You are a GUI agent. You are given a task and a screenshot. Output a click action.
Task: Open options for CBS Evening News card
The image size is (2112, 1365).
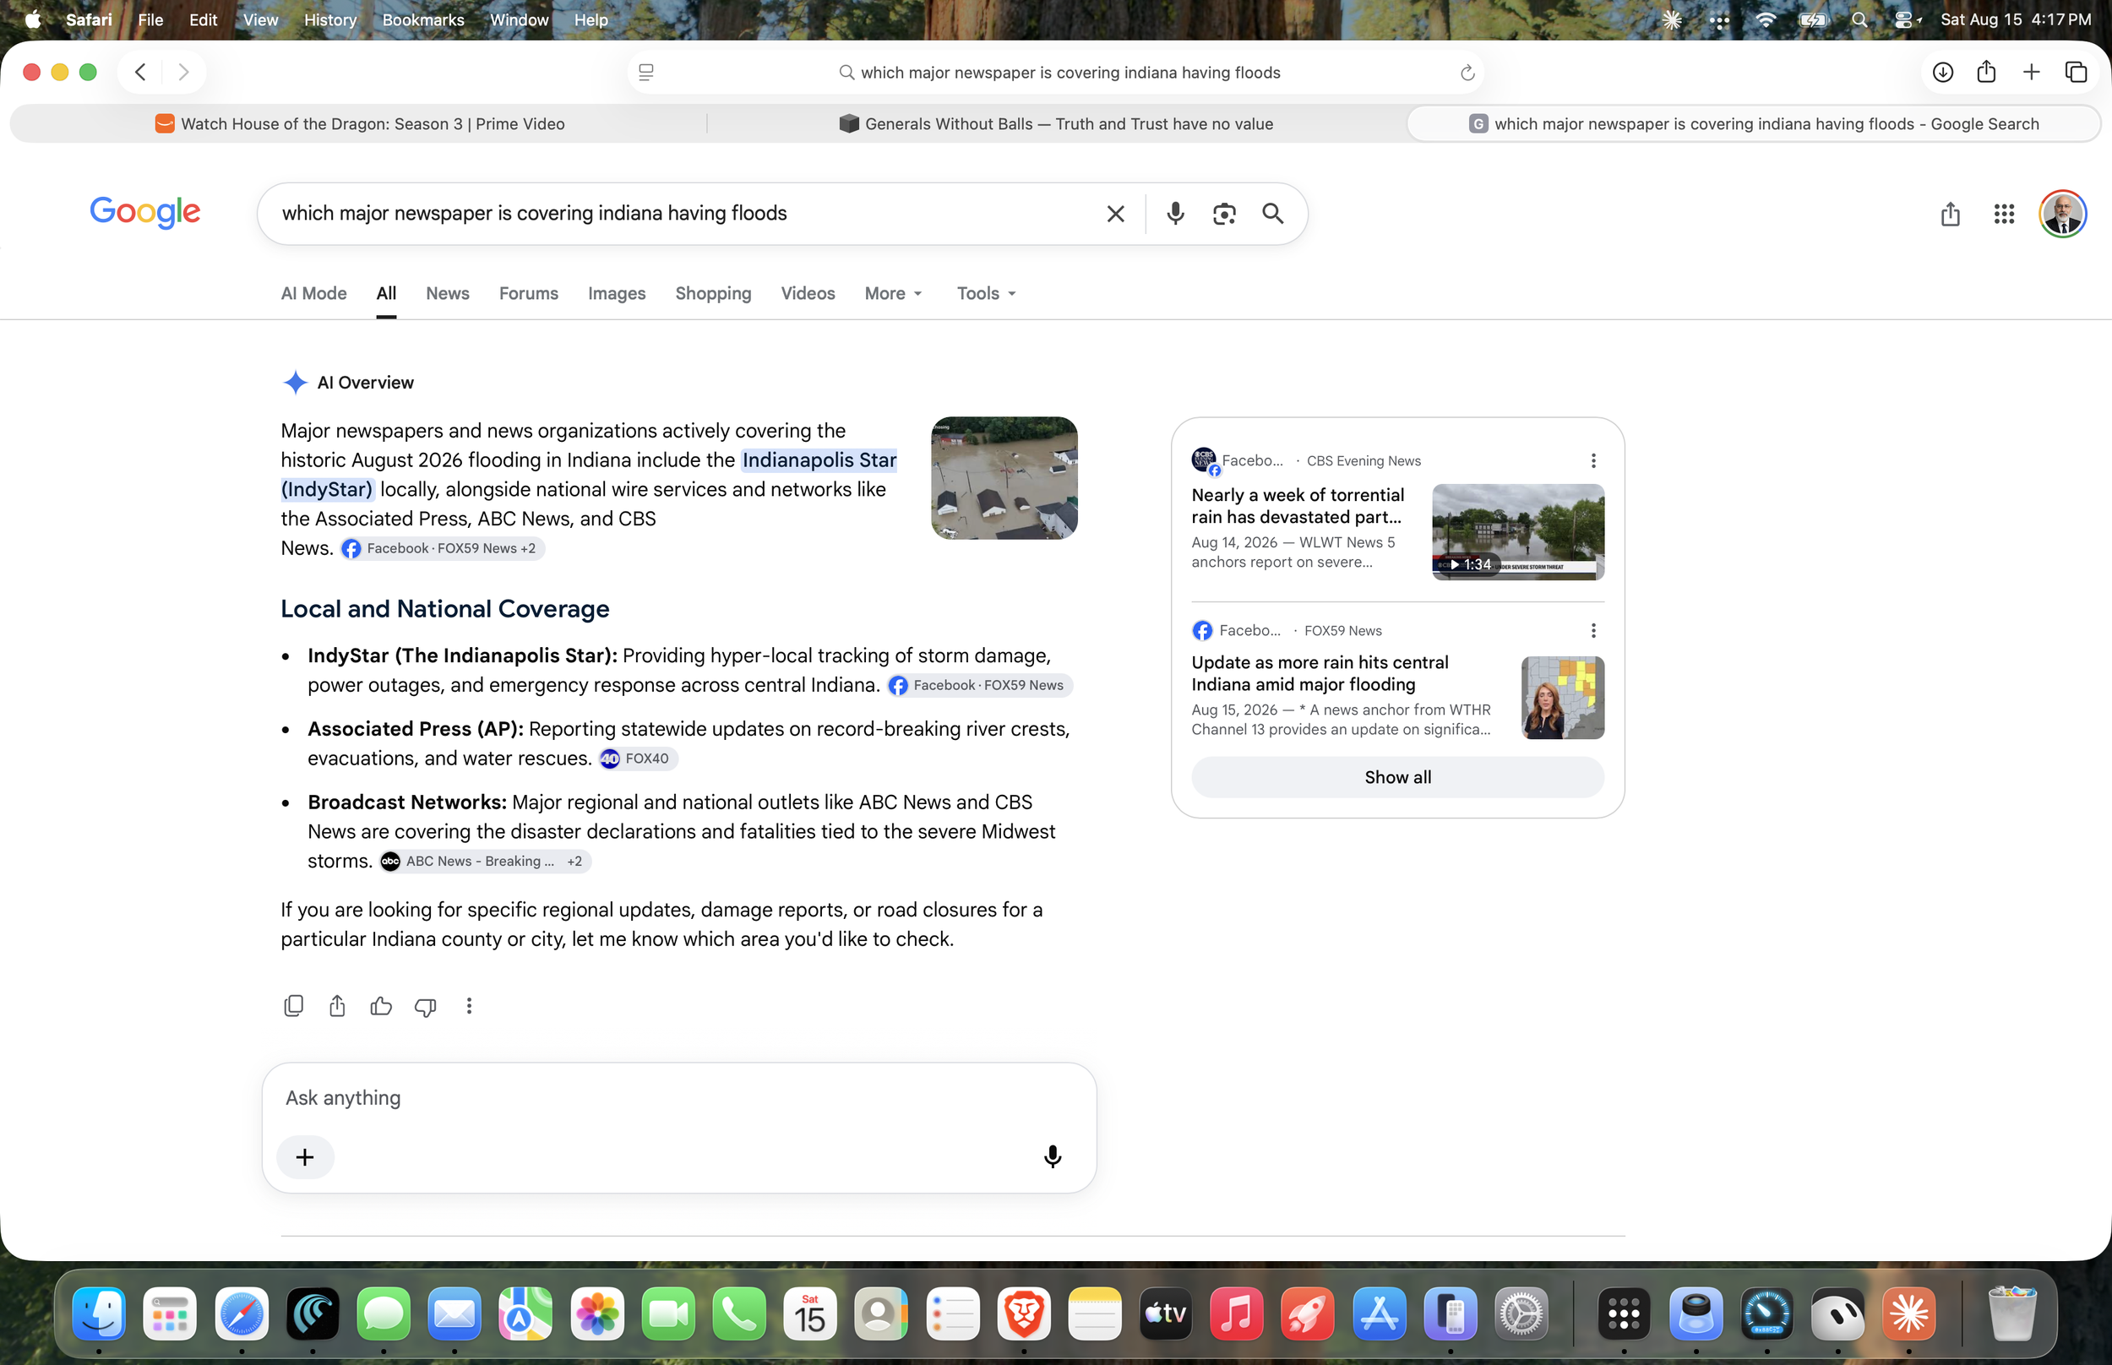(x=1592, y=461)
